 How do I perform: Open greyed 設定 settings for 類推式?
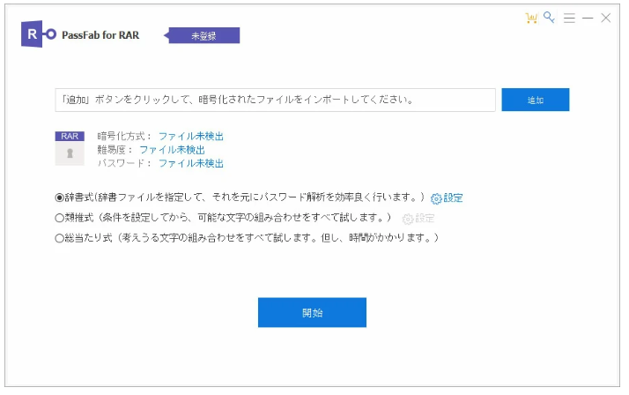418,219
